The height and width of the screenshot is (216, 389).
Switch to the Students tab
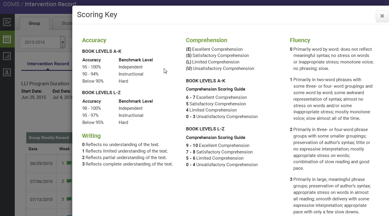click(66, 23)
